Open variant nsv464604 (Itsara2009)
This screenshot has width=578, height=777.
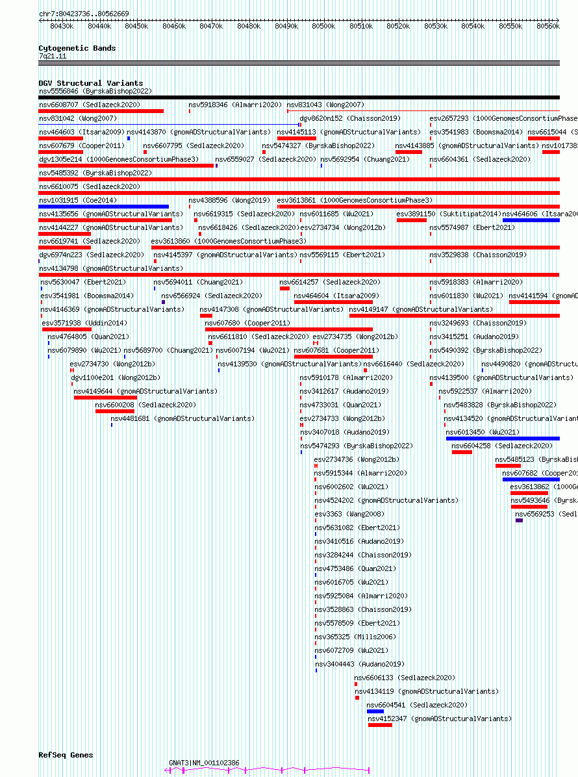tap(336, 296)
